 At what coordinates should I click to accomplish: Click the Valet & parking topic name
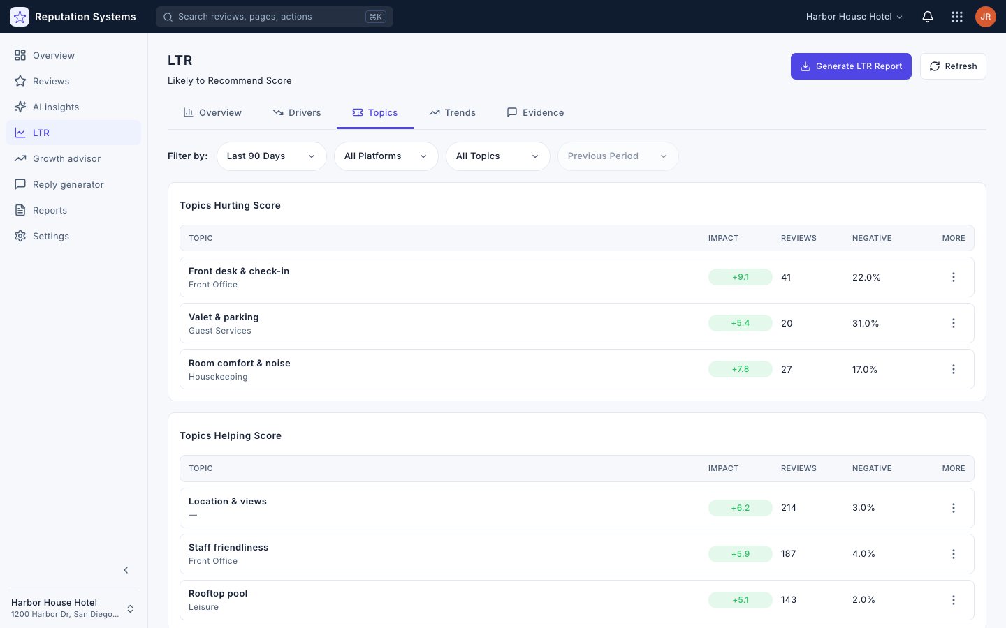(x=224, y=317)
